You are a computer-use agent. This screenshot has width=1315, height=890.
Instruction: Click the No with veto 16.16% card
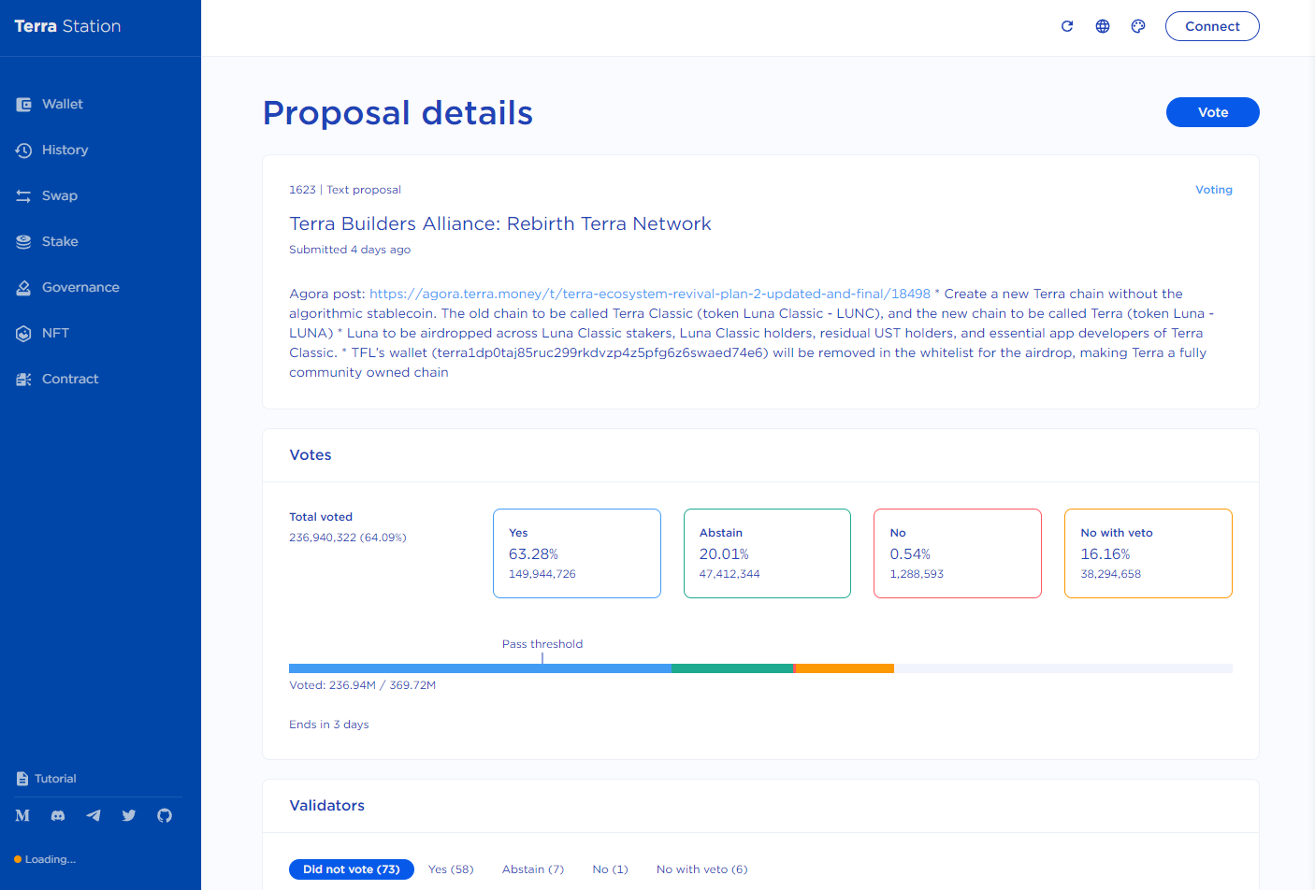click(1149, 553)
